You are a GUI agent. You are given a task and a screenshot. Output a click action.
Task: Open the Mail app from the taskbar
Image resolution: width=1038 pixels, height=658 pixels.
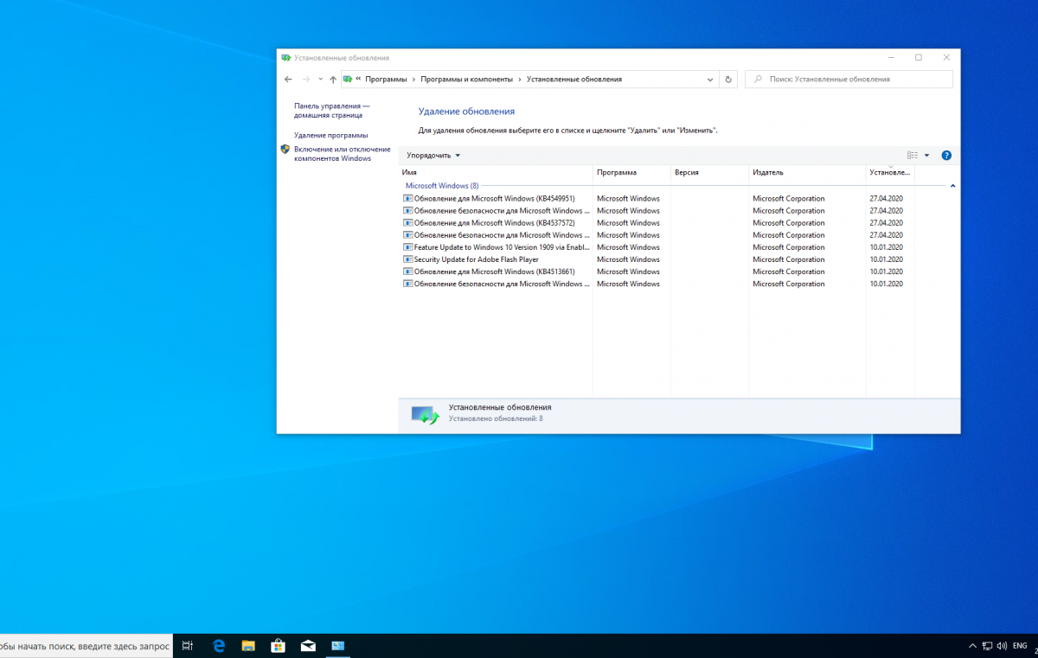point(308,646)
